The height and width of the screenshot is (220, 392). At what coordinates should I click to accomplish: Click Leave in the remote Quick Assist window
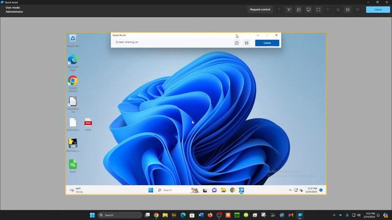coord(267,43)
